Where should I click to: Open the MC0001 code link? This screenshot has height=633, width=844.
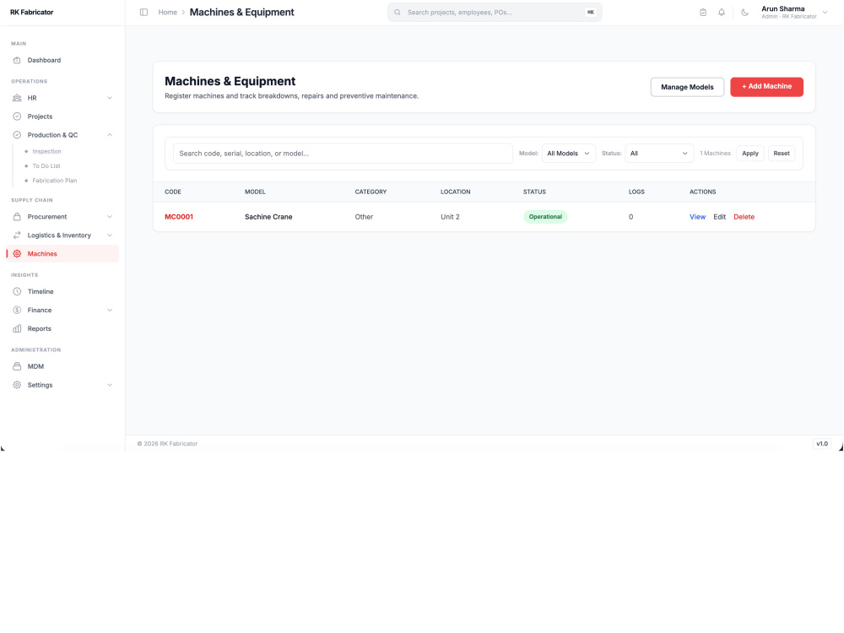click(x=179, y=217)
